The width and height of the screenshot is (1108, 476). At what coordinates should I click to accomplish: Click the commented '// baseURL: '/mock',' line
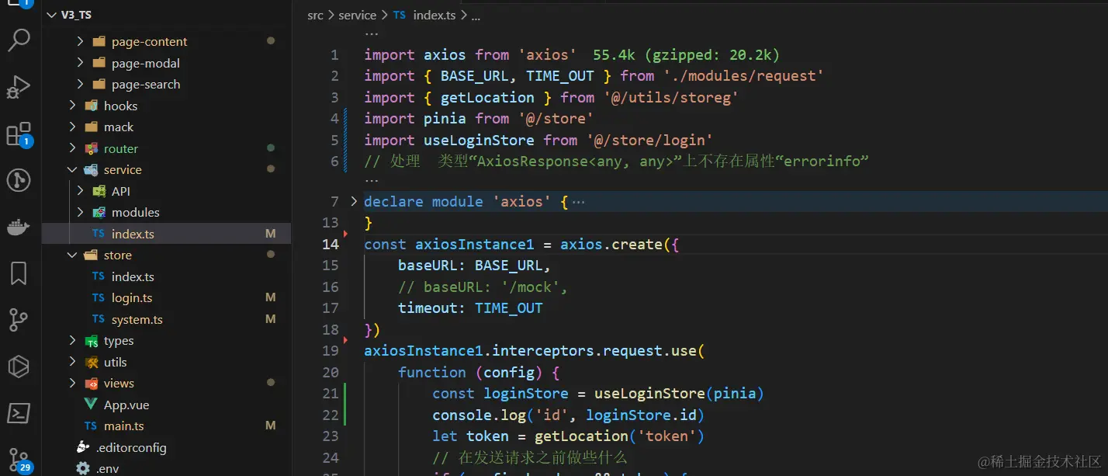pos(483,287)
